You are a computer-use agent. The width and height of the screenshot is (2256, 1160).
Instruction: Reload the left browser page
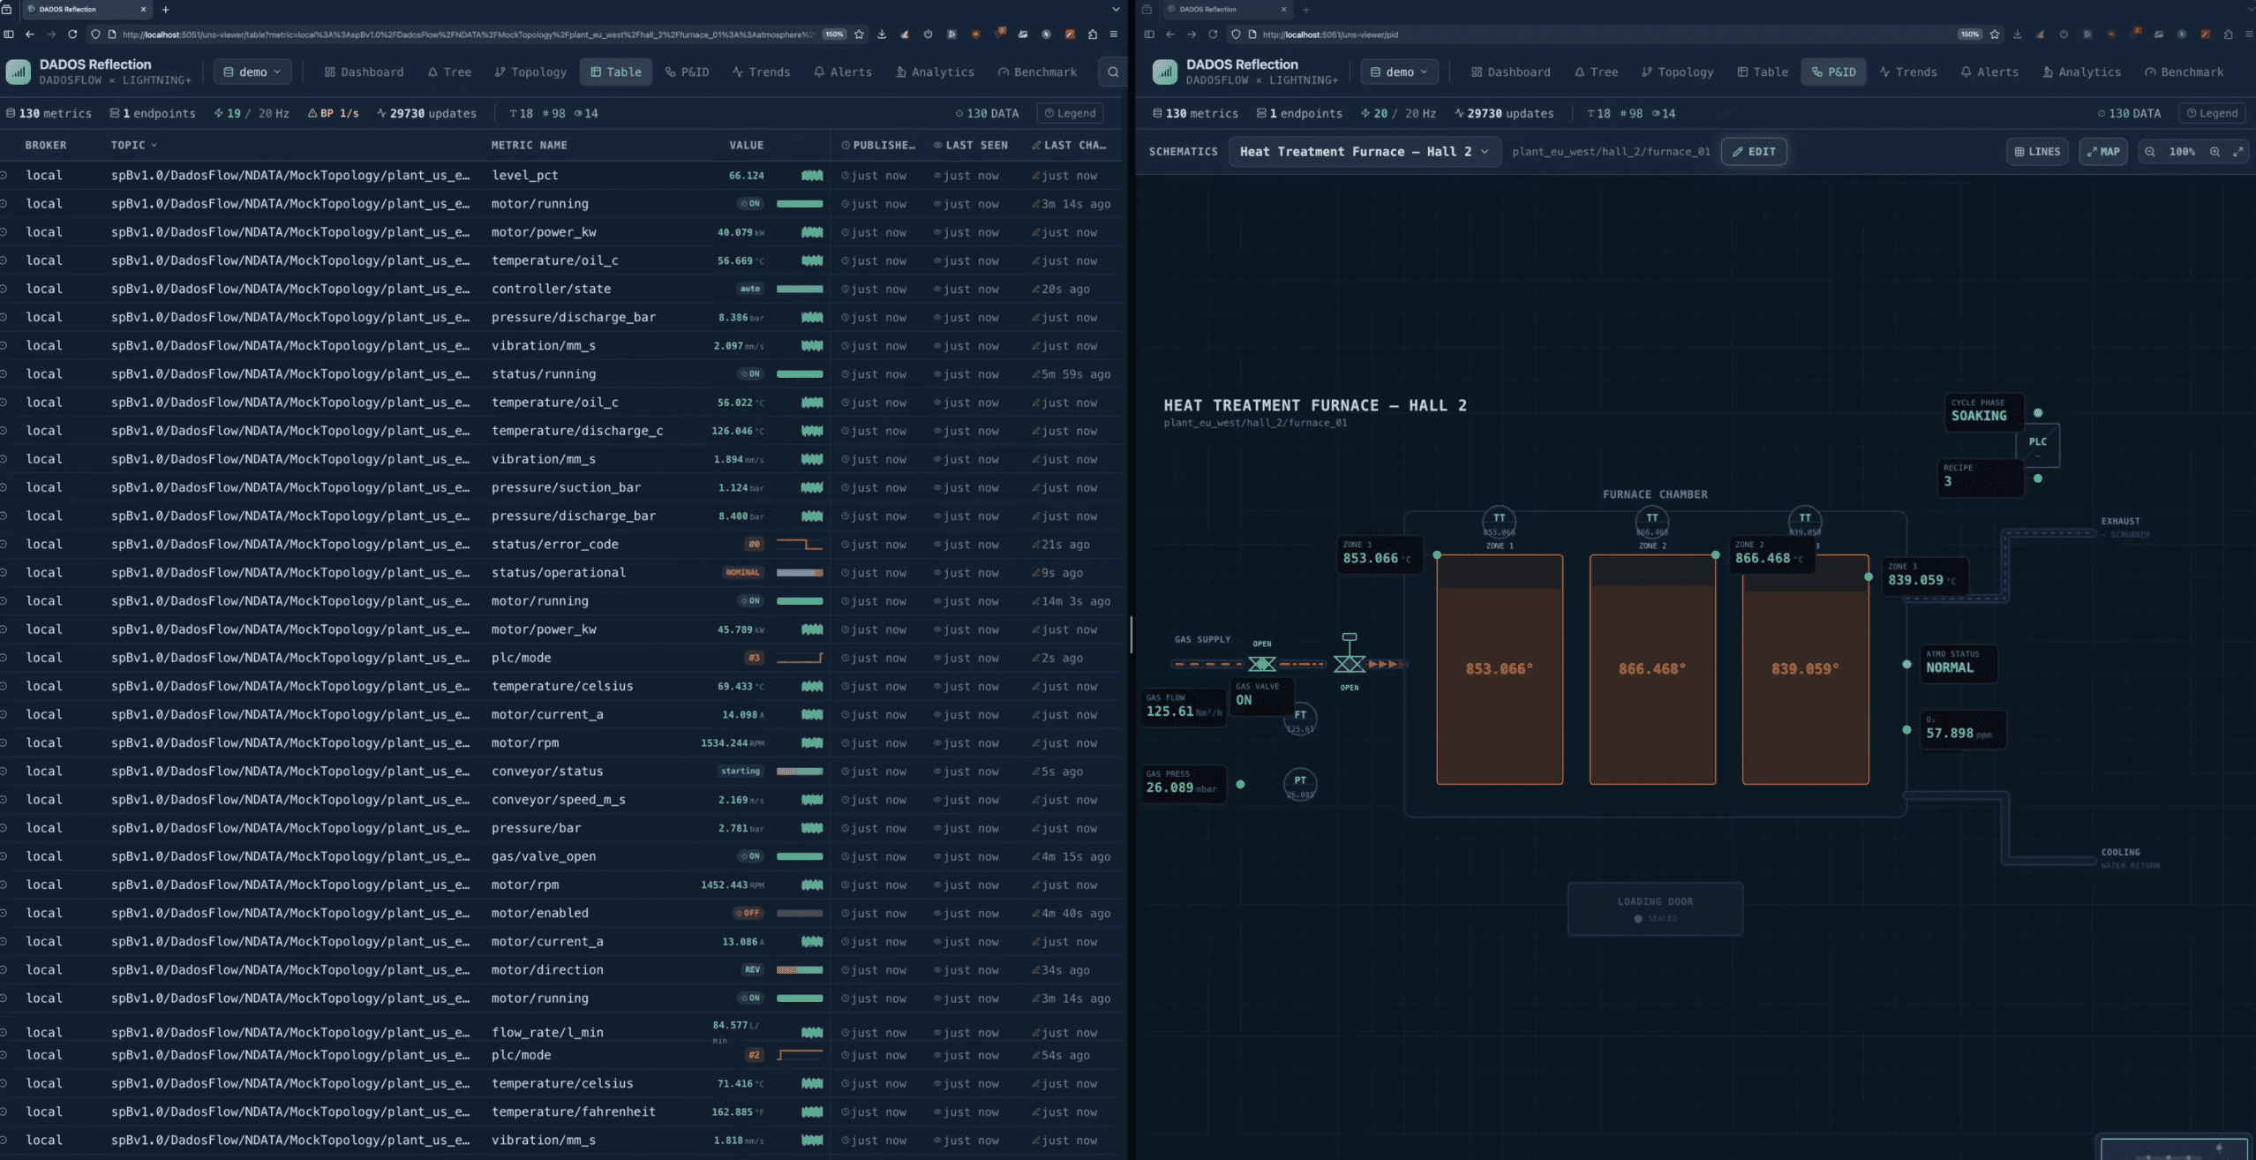click(72, 34)
